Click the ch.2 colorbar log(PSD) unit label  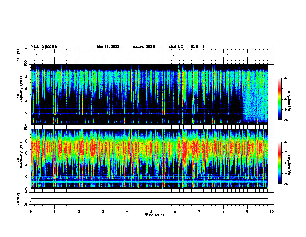289,165
